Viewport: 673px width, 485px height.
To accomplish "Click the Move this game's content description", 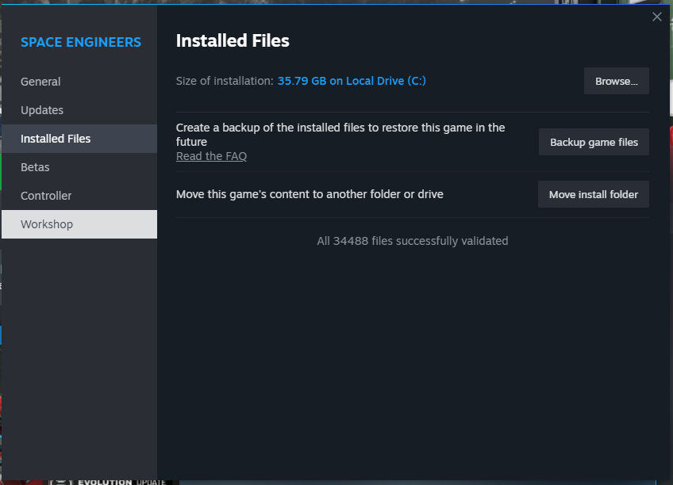I will 310,194.
